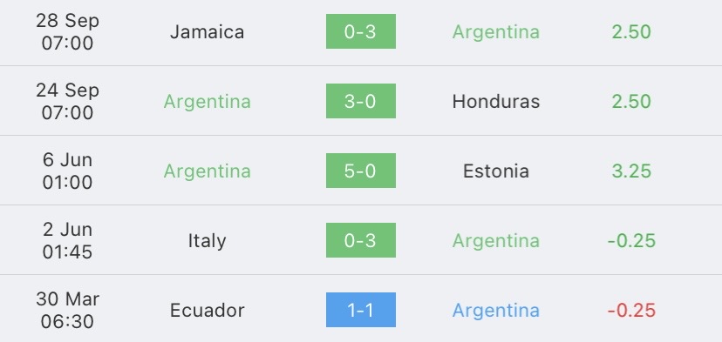Click Argentina in the Honduras match row

207,102
